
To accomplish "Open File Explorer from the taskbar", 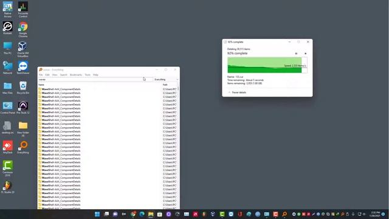I will coord(151,214).
